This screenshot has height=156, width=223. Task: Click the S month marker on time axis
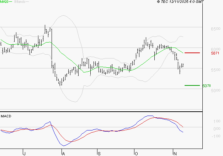point(99,154)
